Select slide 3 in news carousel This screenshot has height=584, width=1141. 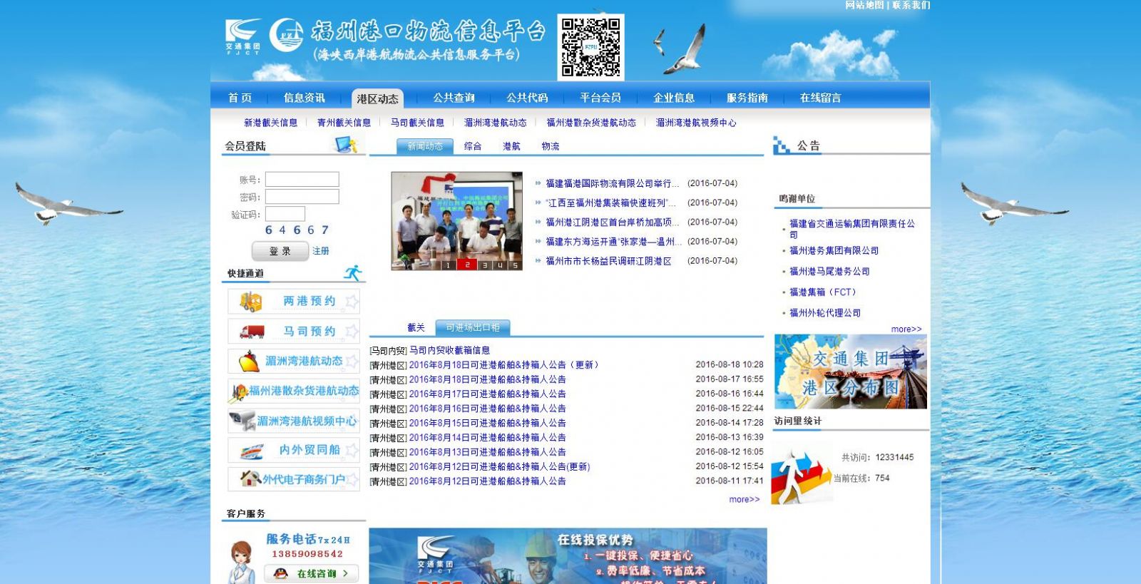click(484, 265)
